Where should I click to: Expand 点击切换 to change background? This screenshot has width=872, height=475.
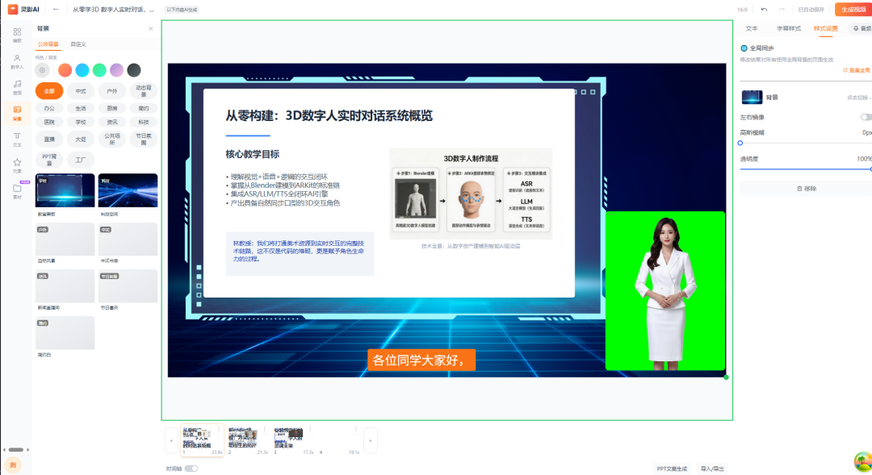pos(858,98)
